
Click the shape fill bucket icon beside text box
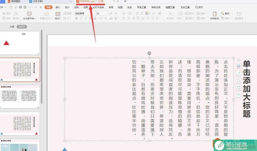click(x=239, y=80)
